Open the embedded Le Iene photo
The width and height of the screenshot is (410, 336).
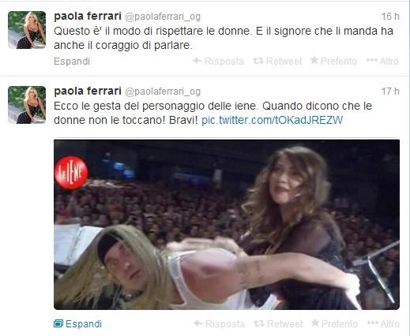coord(227,225)
